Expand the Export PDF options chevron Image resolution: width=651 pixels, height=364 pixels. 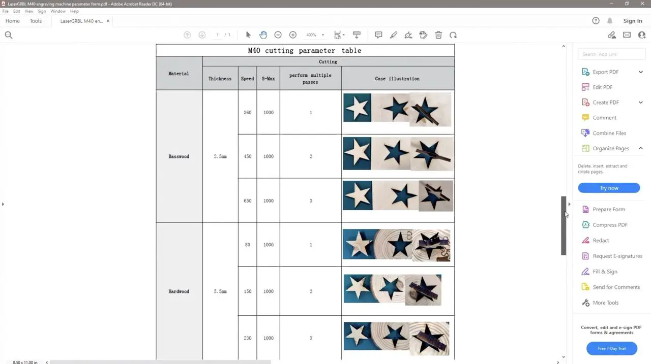640,72
